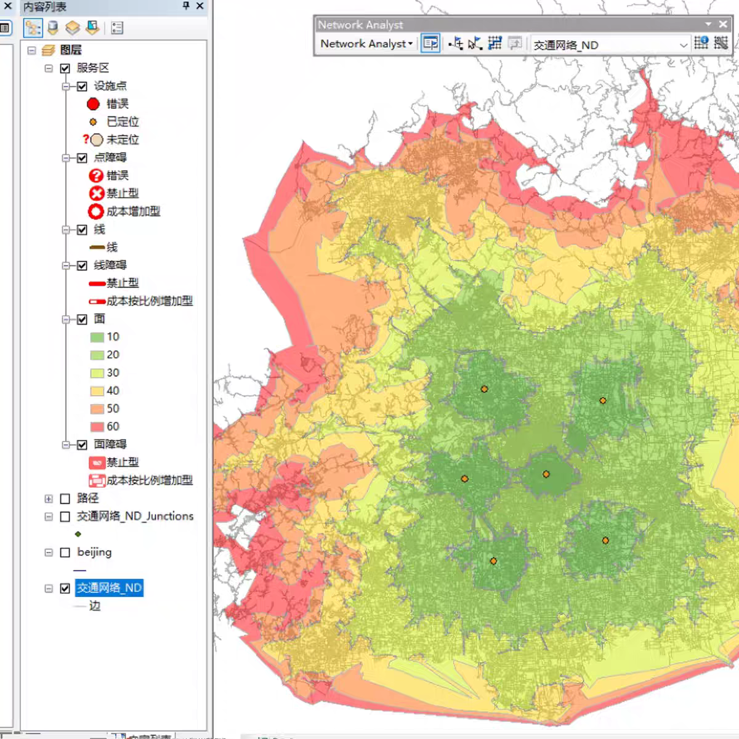Open the contents list Options icon
This screenshot has width=739, height=739.
click(x=116, y=28)
